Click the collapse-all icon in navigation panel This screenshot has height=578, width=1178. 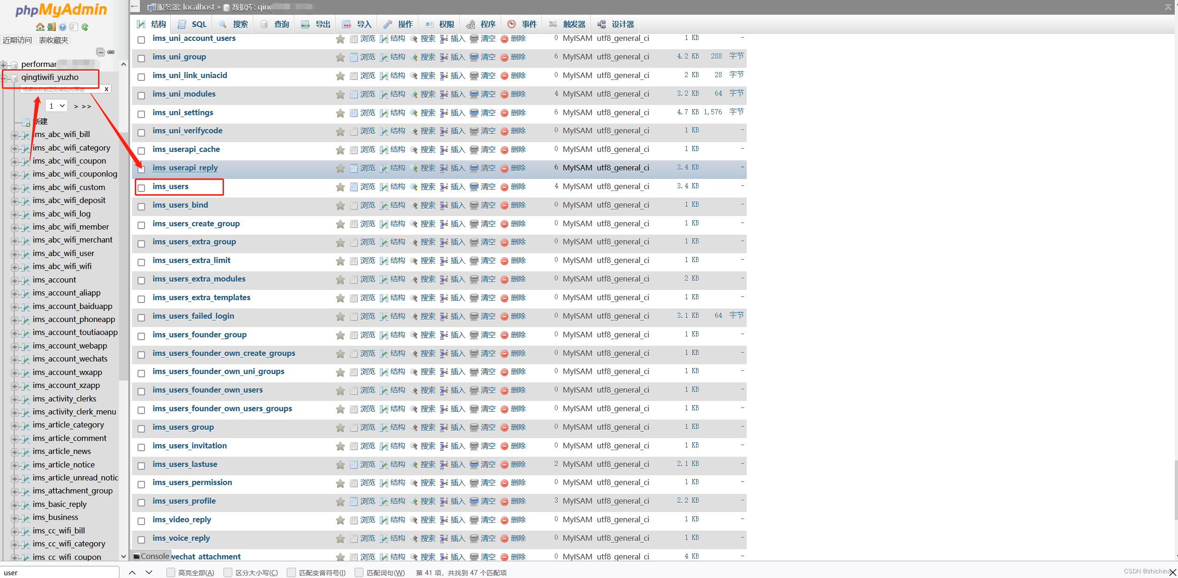[100, 52]
